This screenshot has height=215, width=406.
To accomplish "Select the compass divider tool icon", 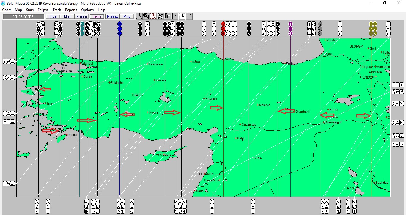I will [139, 16].
